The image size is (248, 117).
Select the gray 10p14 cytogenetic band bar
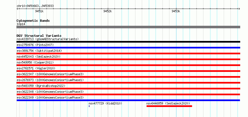128,27
